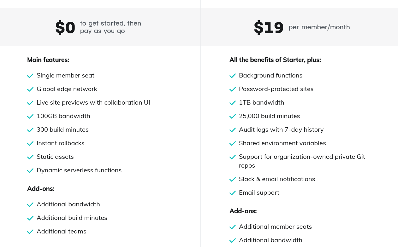
Task: Click the $0 price heading
Action: [65, 27]
